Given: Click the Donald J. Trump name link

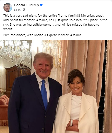Looking at the screenshot, I should point(26,5).
